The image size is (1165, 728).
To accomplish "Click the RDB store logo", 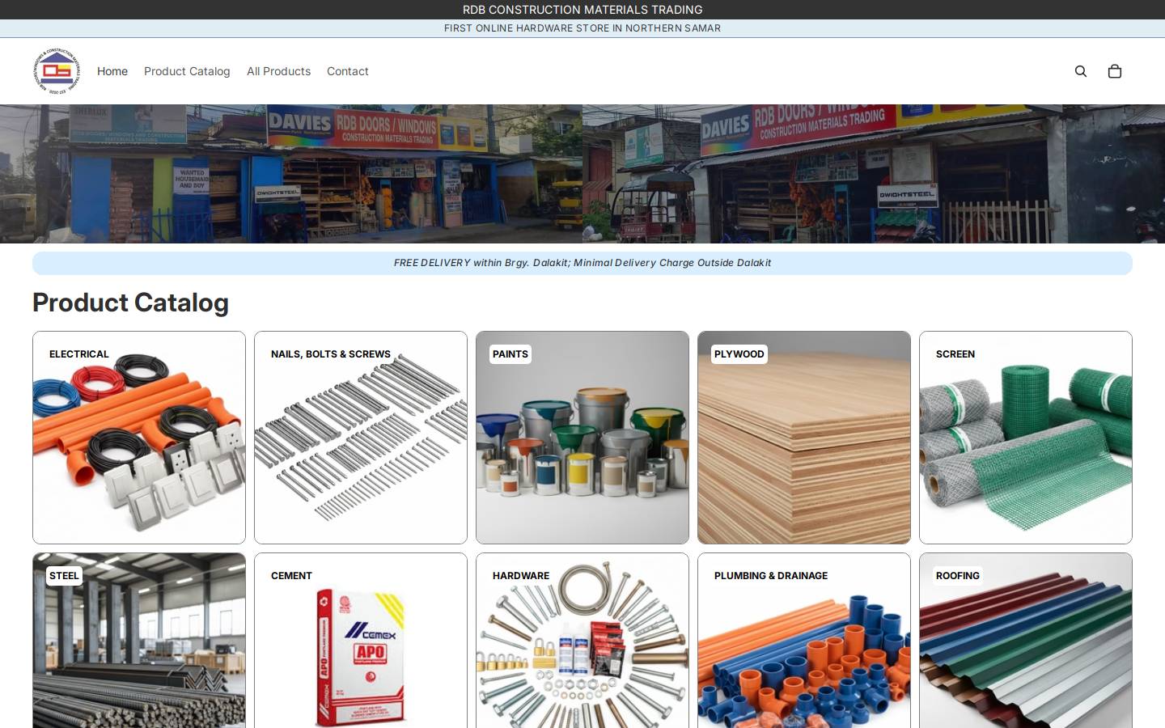I will 57,71.
